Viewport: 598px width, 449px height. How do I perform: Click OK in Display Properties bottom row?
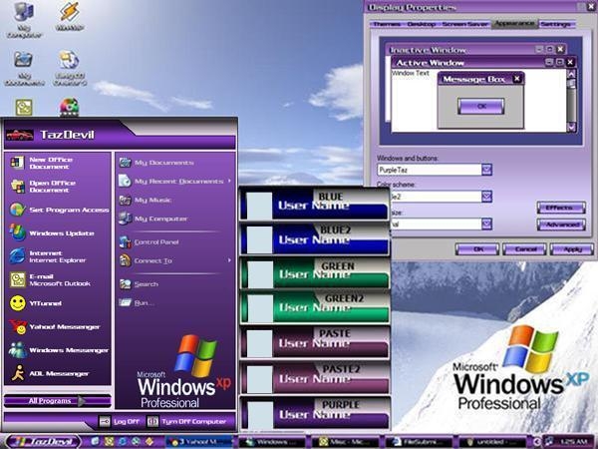pyautogui.click(x=477, y=249)
